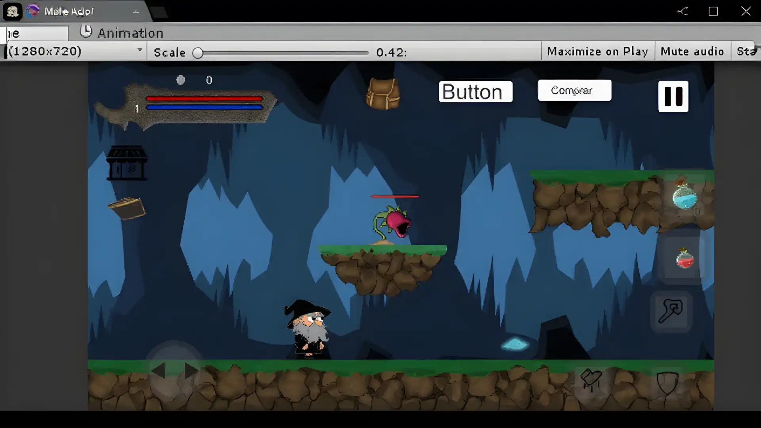761x428 pixels.
Task: Toggle Mute audio
Action: [692, 52]
